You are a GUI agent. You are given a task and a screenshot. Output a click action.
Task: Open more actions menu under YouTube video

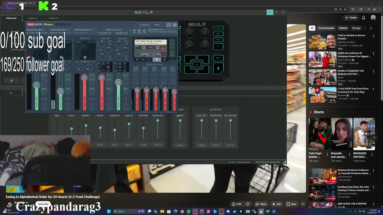pyautogui.click(x=303, y=204)
